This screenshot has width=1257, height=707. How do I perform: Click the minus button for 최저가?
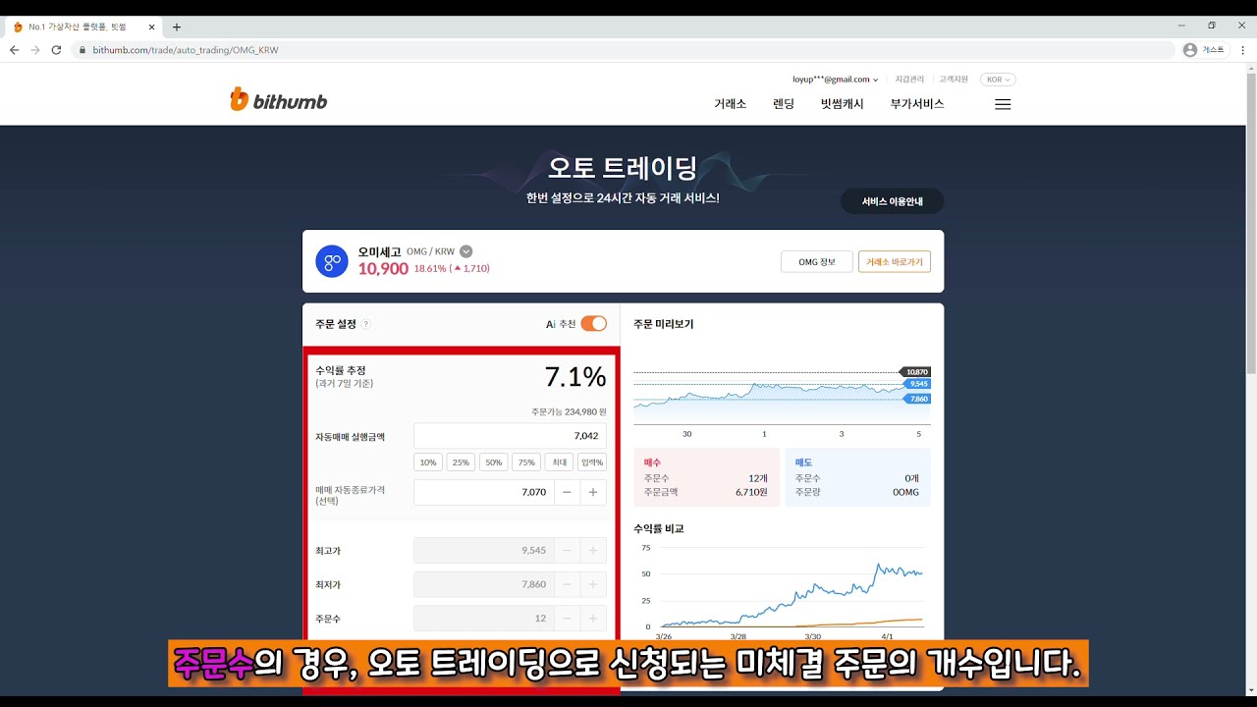pos(567,584)
